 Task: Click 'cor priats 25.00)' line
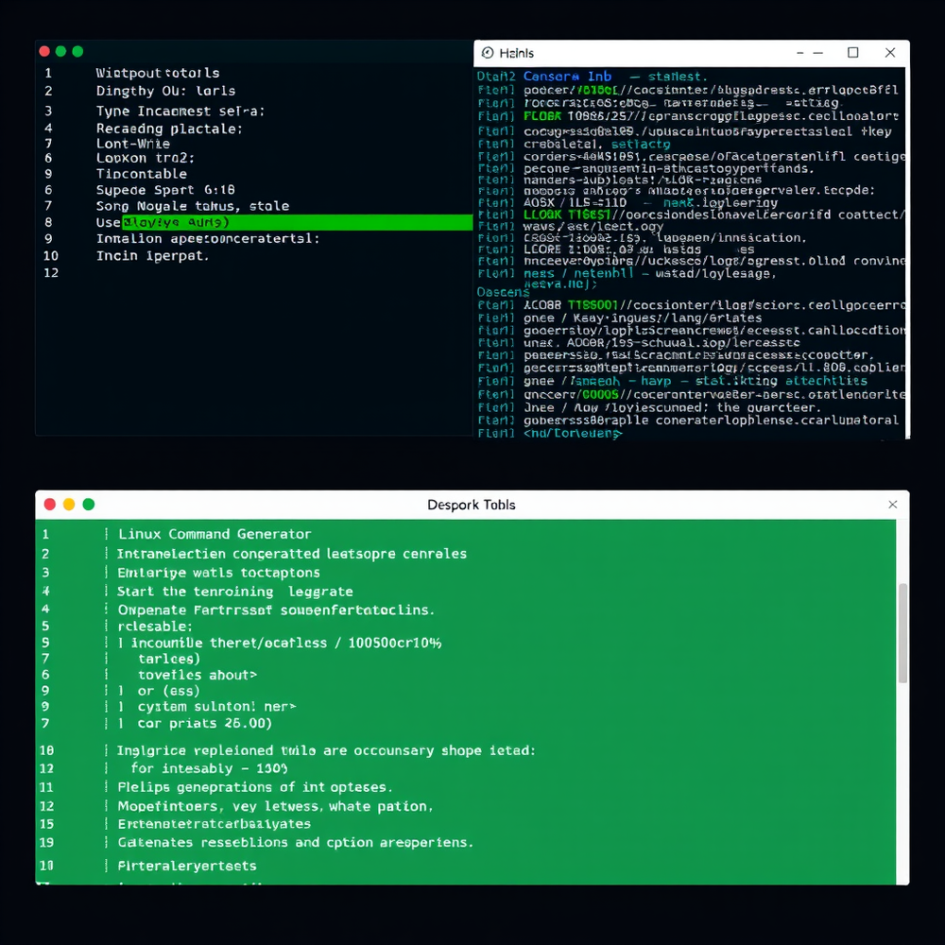pyautogui.click(x=205, y=723)
